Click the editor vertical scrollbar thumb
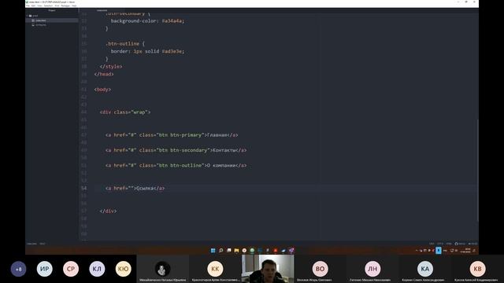The width and height of the screenshot is (504, 283). click(477, 170)
